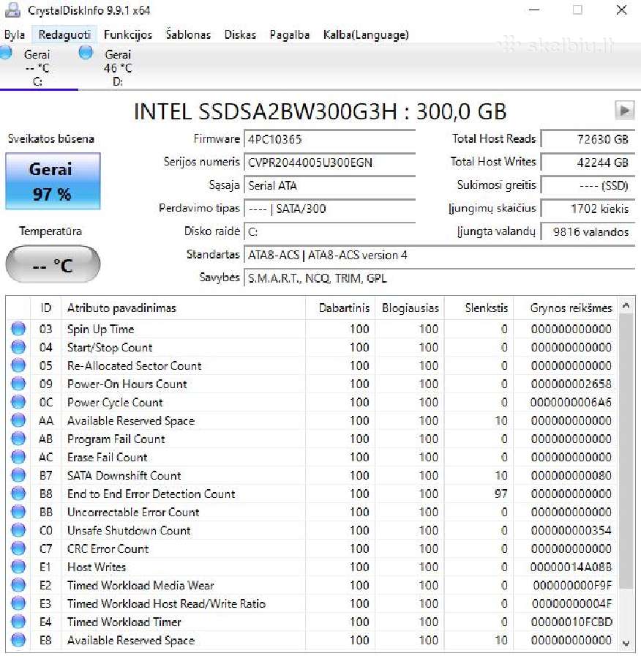
Task: Click status icon of CRC Error Count
Action: coord(18,548)
